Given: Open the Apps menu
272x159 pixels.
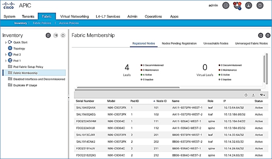Looking at the screenshot, I should click(x=174, y=17).
